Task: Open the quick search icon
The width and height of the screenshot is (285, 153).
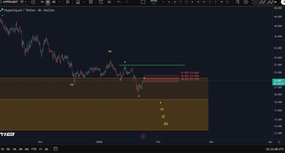Action: tap(237, 2)
